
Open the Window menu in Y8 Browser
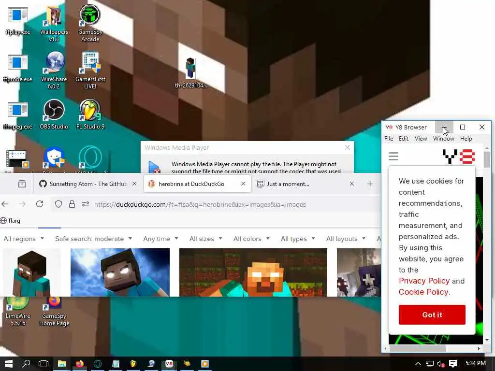point(444,139)
